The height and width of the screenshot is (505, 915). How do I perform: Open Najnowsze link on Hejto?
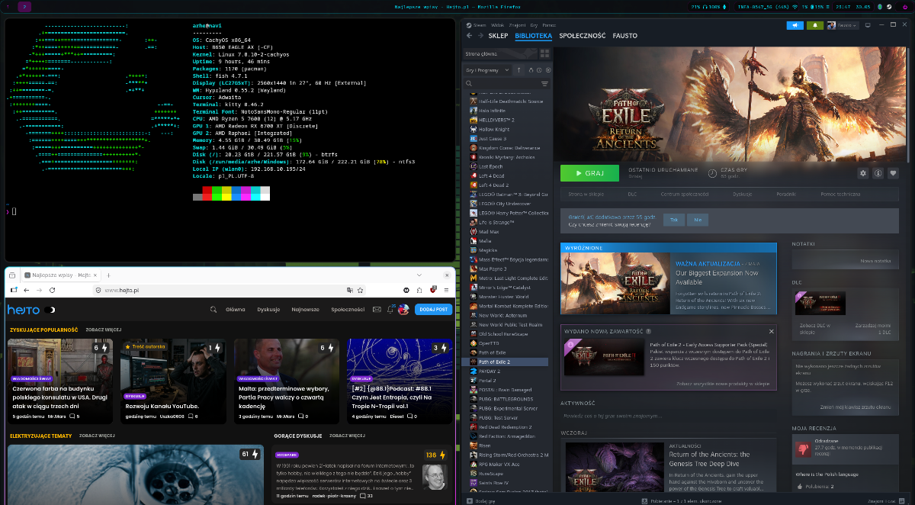pyautogui.click(x=305, y=310)
